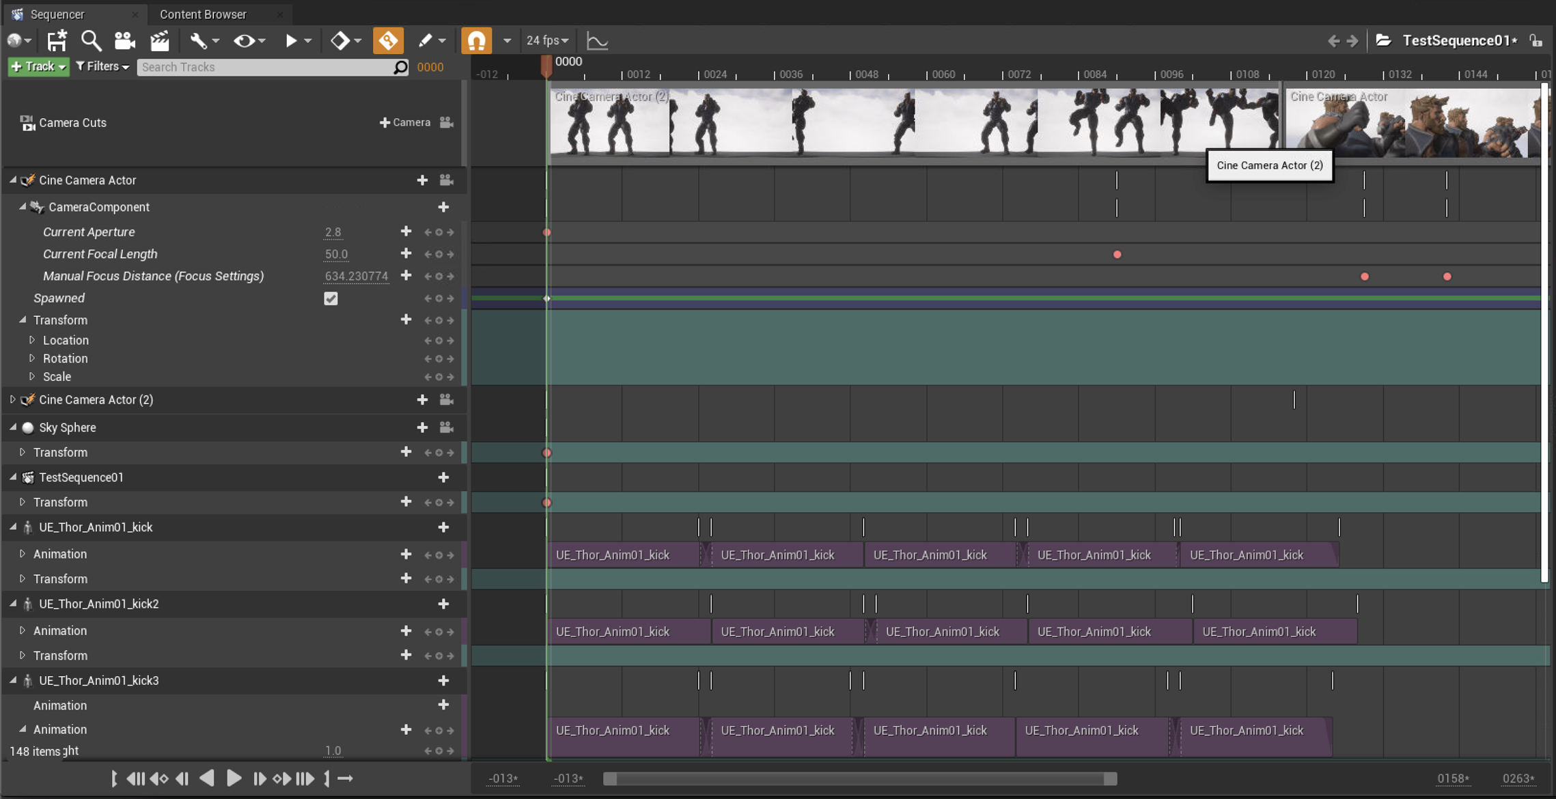Toggle the orange magnet Snapping icon
This screenshot has height=799, width=1556.
click(x=477, y=41)
